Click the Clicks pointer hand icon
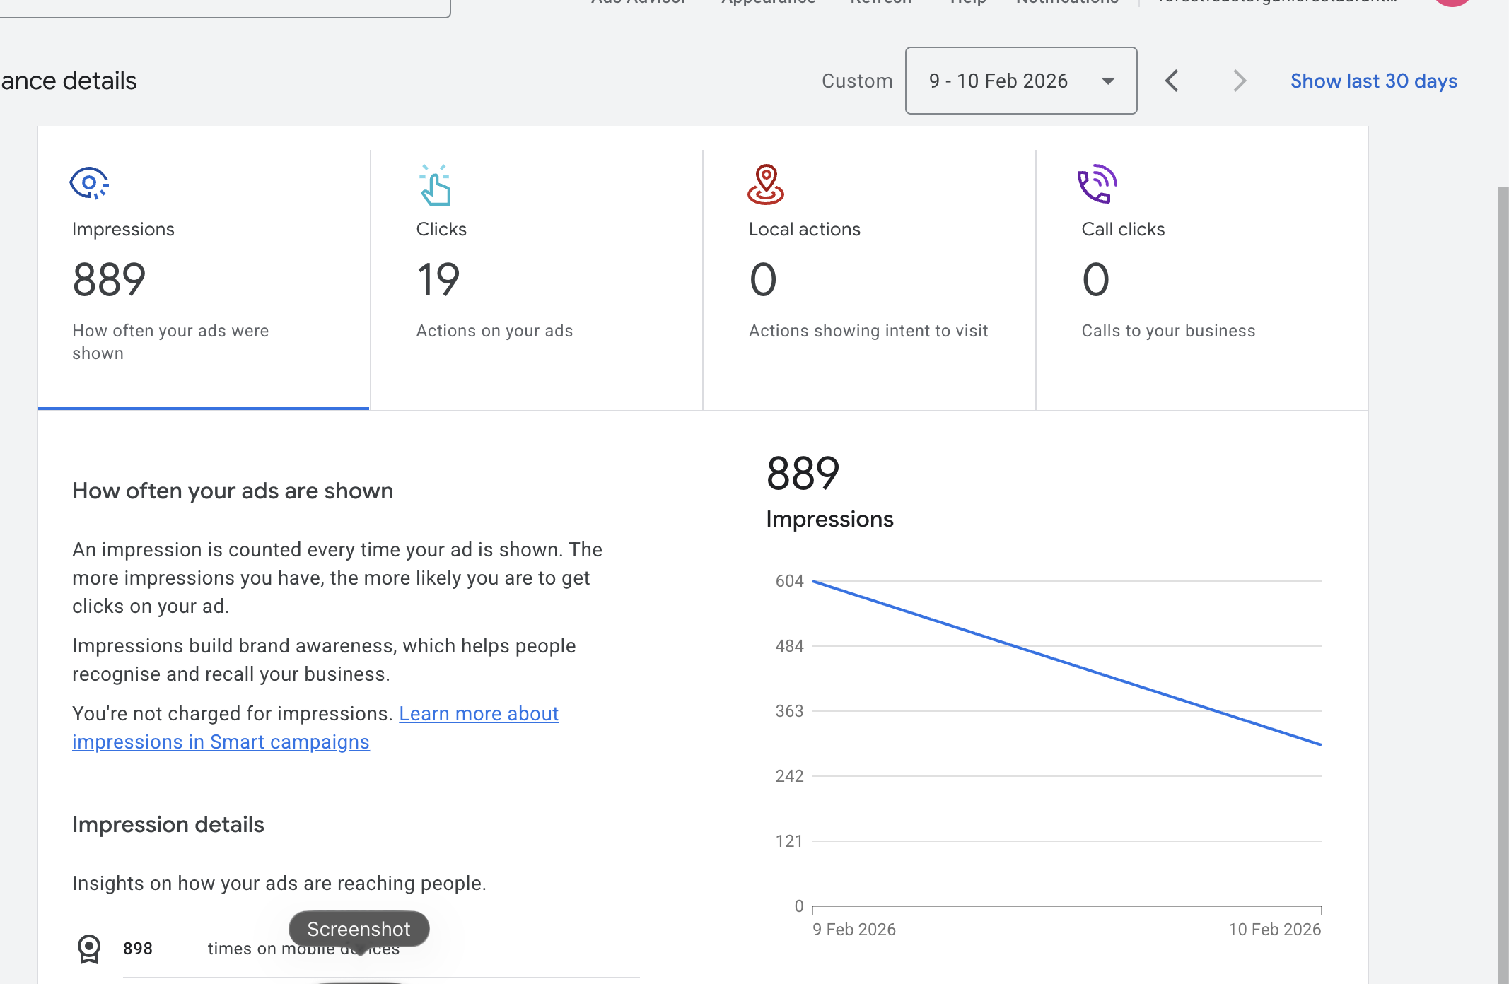Viewport: 1509px width, 984px height. click(x=435, y=185)
